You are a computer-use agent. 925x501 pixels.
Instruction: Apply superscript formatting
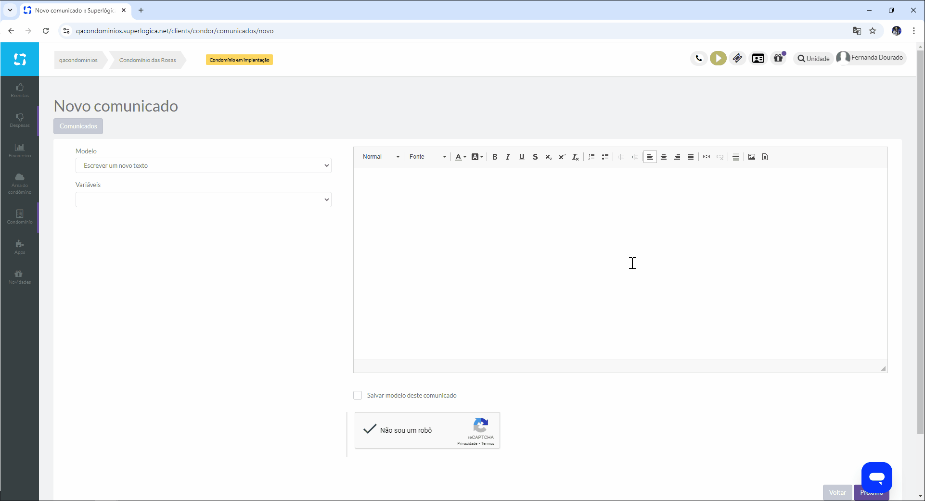click(562, 157)
